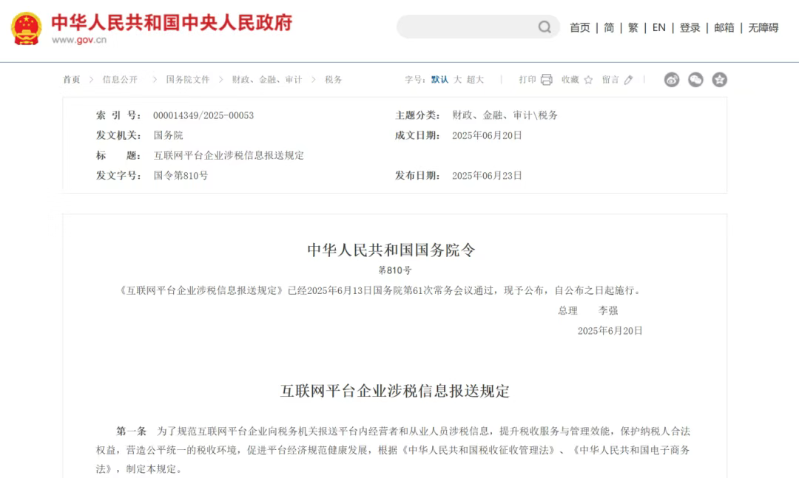Image resolution: width=799 pixels, height=478 pixels.
Task: Click the search magnifier icon
Action: 545,27
